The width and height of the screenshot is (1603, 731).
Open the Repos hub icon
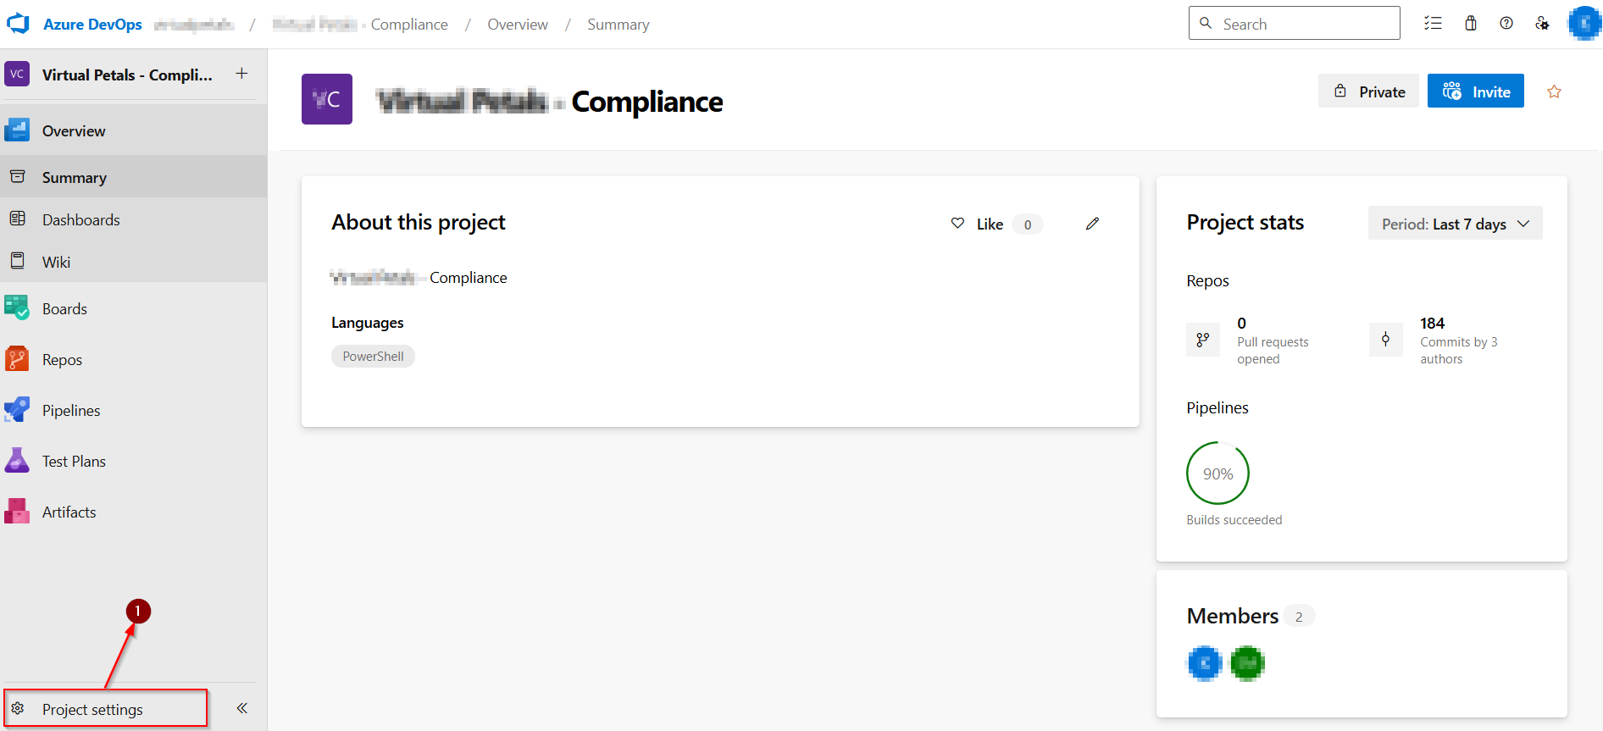click(x=17, y=359)
